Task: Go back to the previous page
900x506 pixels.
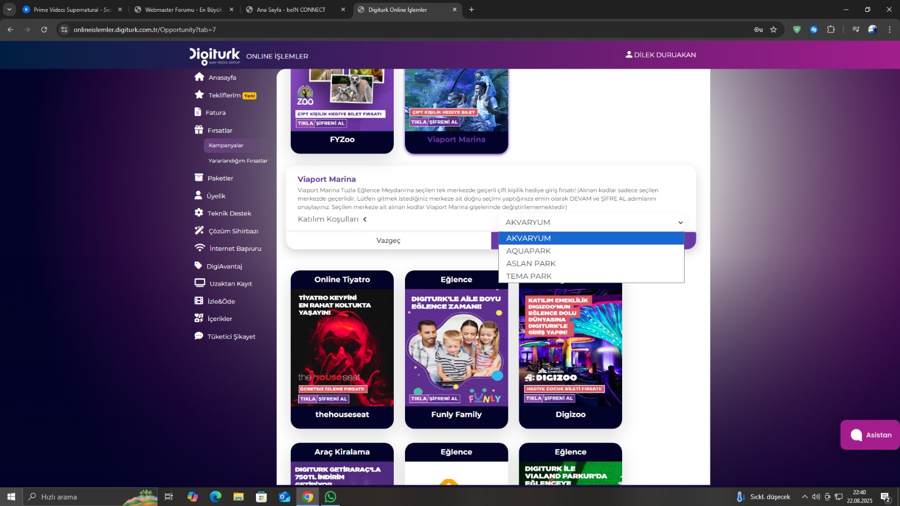Action: pos(10,30)
